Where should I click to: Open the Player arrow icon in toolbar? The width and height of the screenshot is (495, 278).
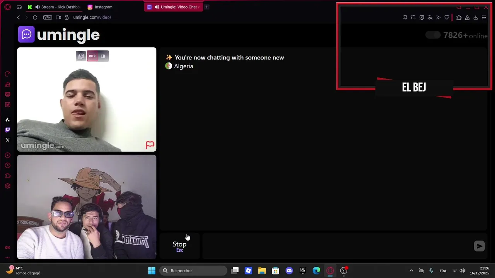[438, 17]
